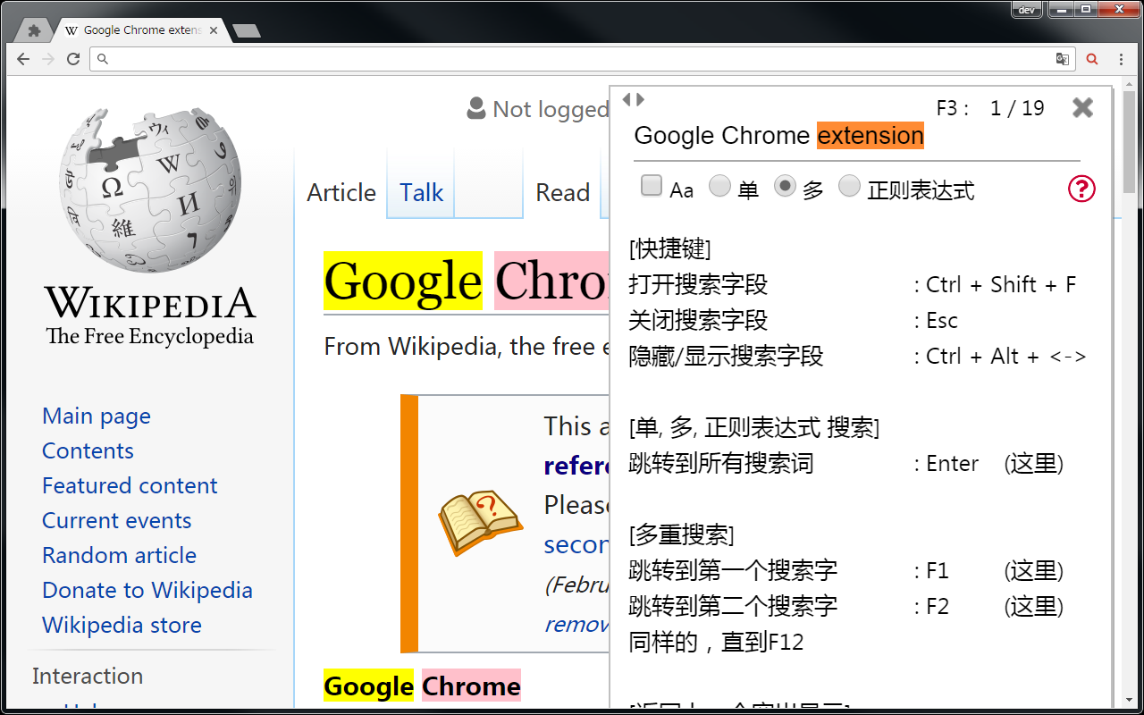Switch to the Talk tab
This screenshot has height=715, width=1144.
pos(421,192)
